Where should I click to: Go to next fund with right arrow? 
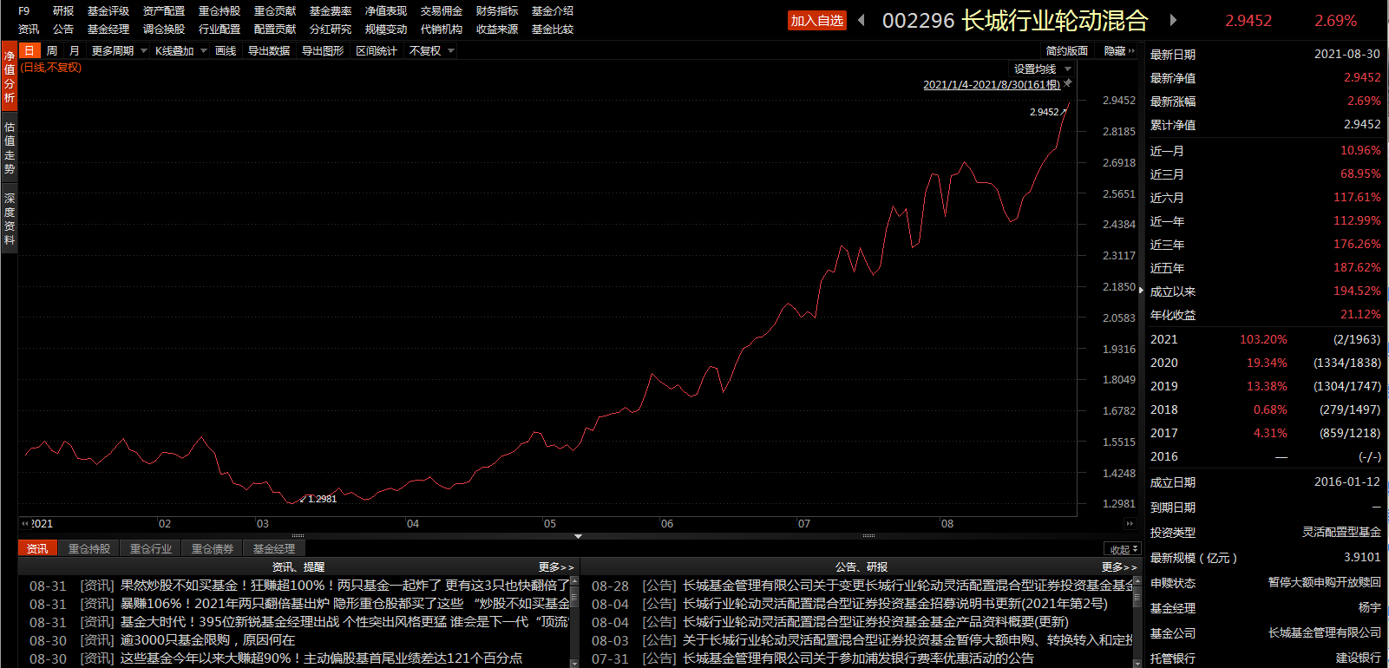pos(1173,20)
